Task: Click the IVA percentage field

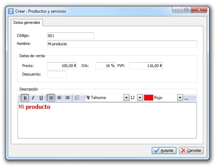Action: pyautogui.click(x=105, y=66)
